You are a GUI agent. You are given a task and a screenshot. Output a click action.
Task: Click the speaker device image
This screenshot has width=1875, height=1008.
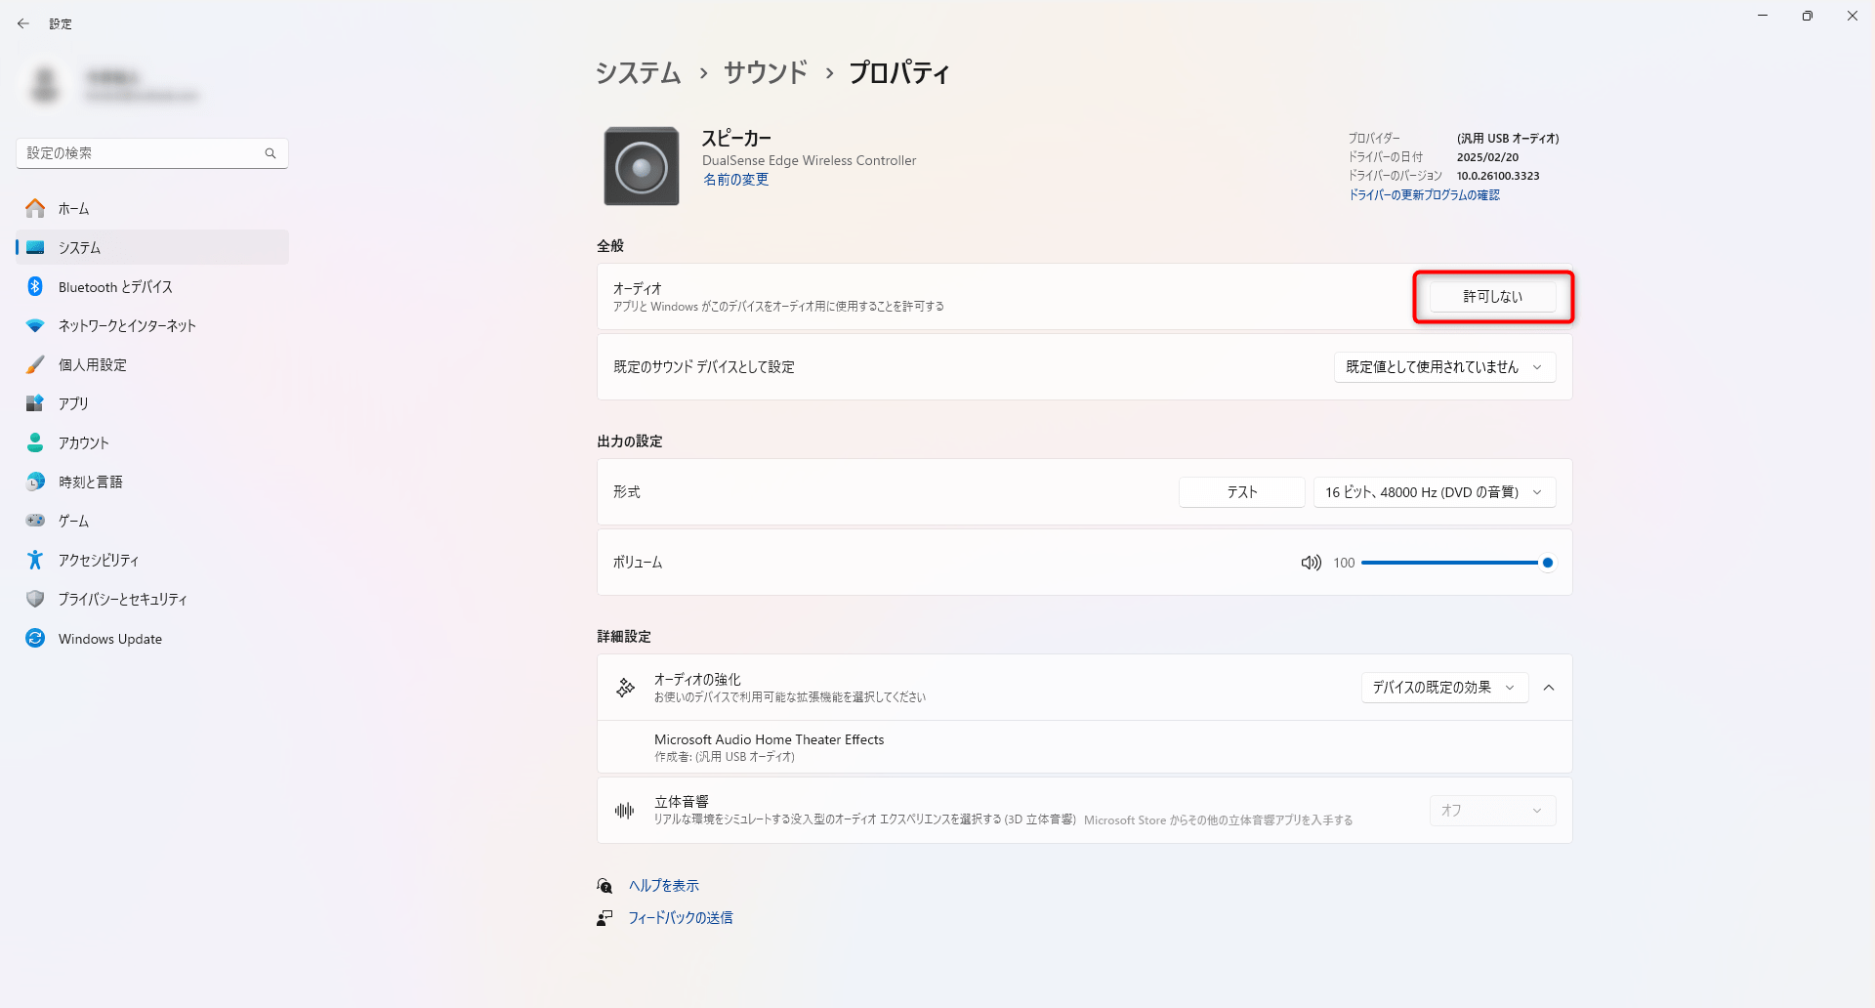pyautogui.click(x=641, y=166)
